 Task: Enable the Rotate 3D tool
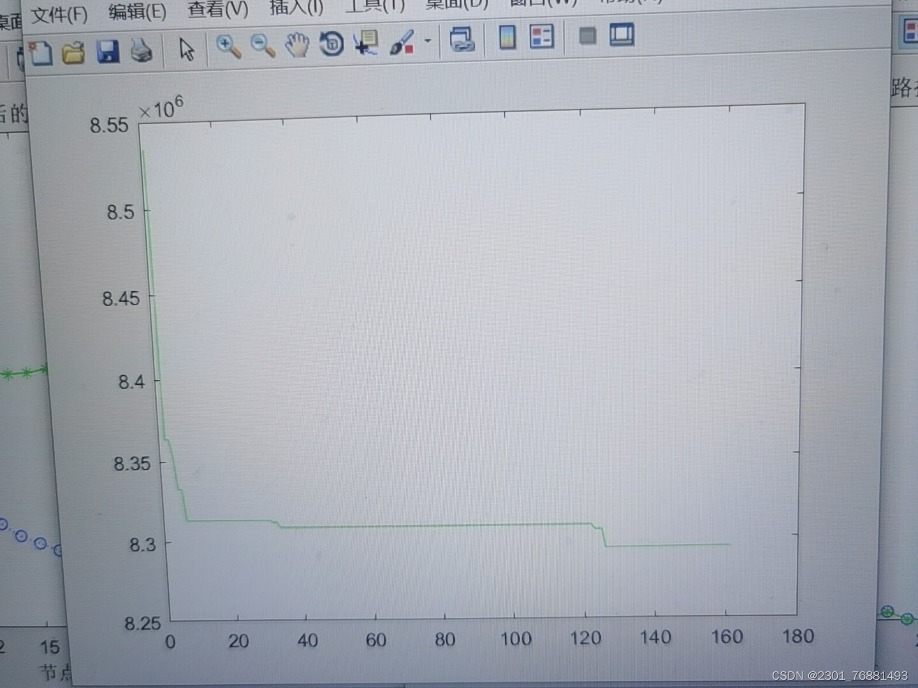331,44
